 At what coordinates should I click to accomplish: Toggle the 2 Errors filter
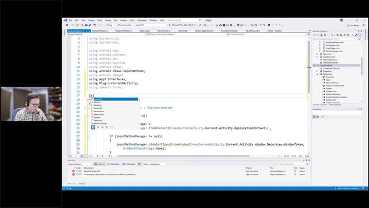99,164
